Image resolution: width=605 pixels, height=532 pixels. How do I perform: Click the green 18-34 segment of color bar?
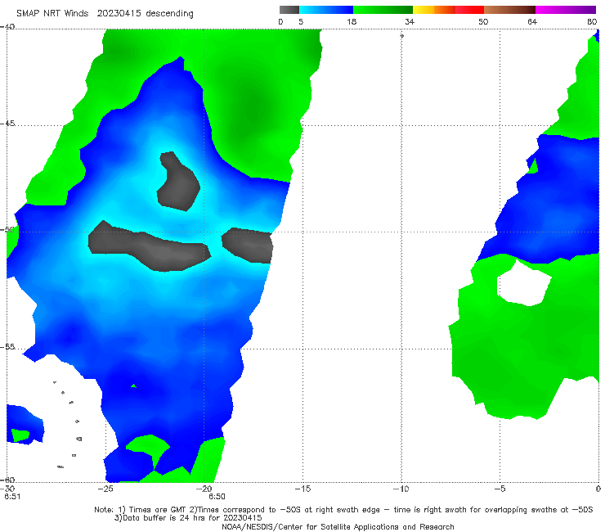(x=383, y=10)
